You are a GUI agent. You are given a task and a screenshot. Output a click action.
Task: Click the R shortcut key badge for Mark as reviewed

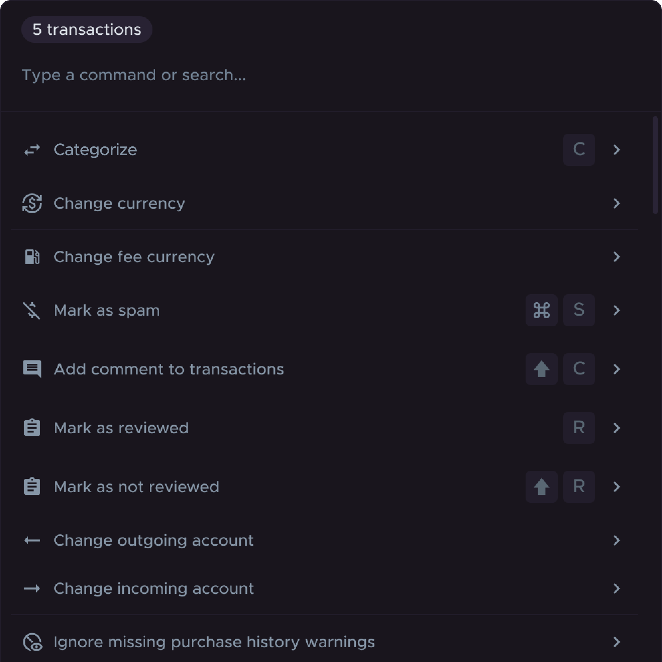pyautogui.click(x=579, y=428)
